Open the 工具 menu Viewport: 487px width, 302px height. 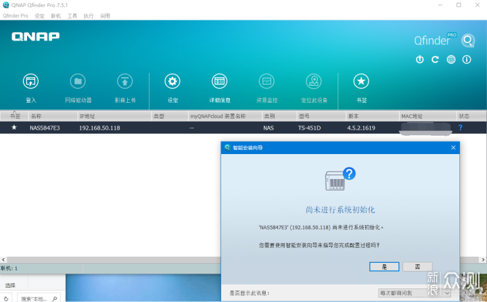[x=72, y=16]
